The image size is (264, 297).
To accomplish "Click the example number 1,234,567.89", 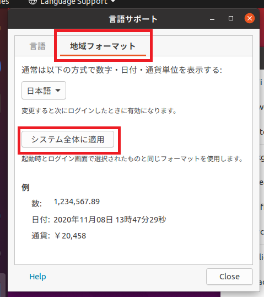I will 77,201.
